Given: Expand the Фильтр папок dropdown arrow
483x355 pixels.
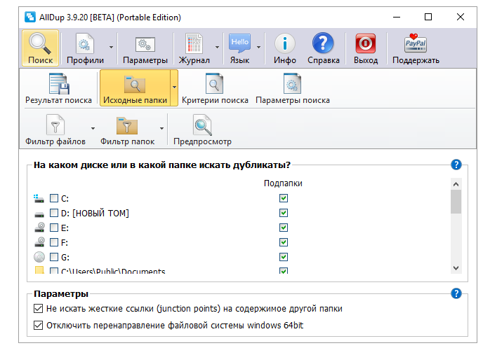Looking at the screenshot, I should coord(161,128).
